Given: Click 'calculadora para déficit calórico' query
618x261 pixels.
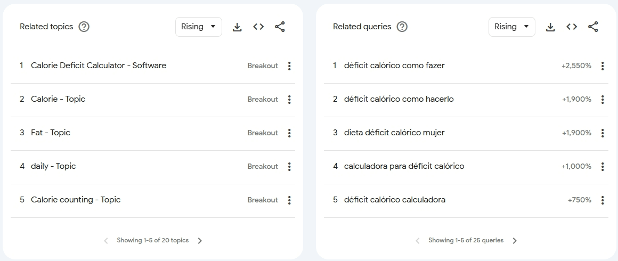Looking at the screenshot, I should [404, 166].
